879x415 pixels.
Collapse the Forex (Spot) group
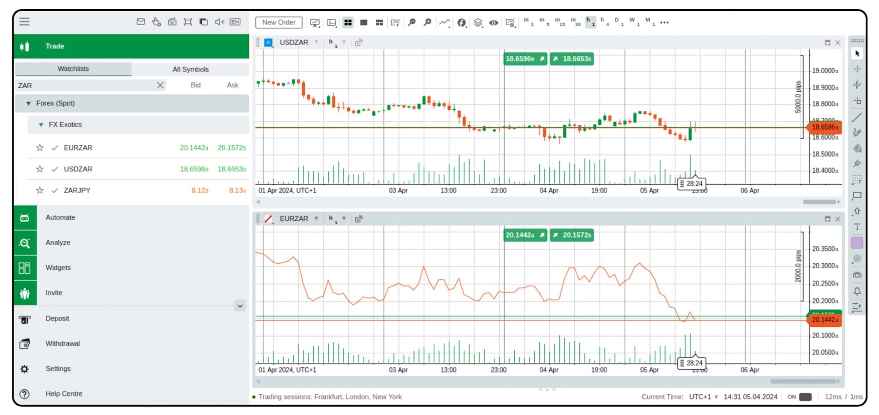coord(28,103)
